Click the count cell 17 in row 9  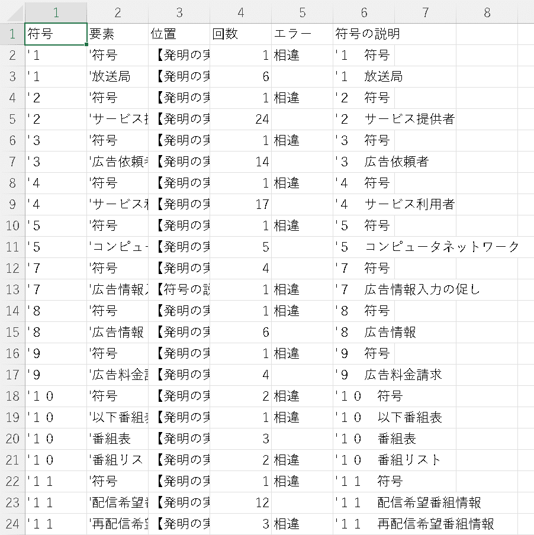click(x=241, y=204)
